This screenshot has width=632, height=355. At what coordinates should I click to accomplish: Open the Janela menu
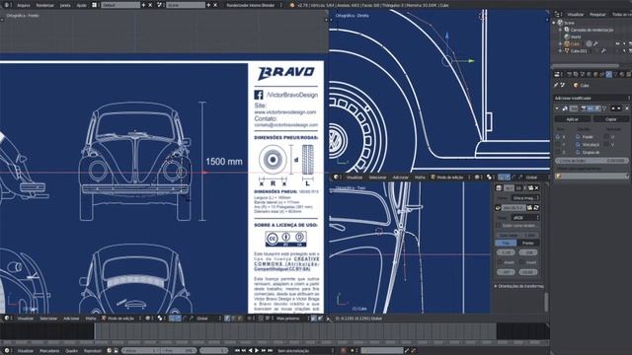pyautogui.click(x=65, y=5)
